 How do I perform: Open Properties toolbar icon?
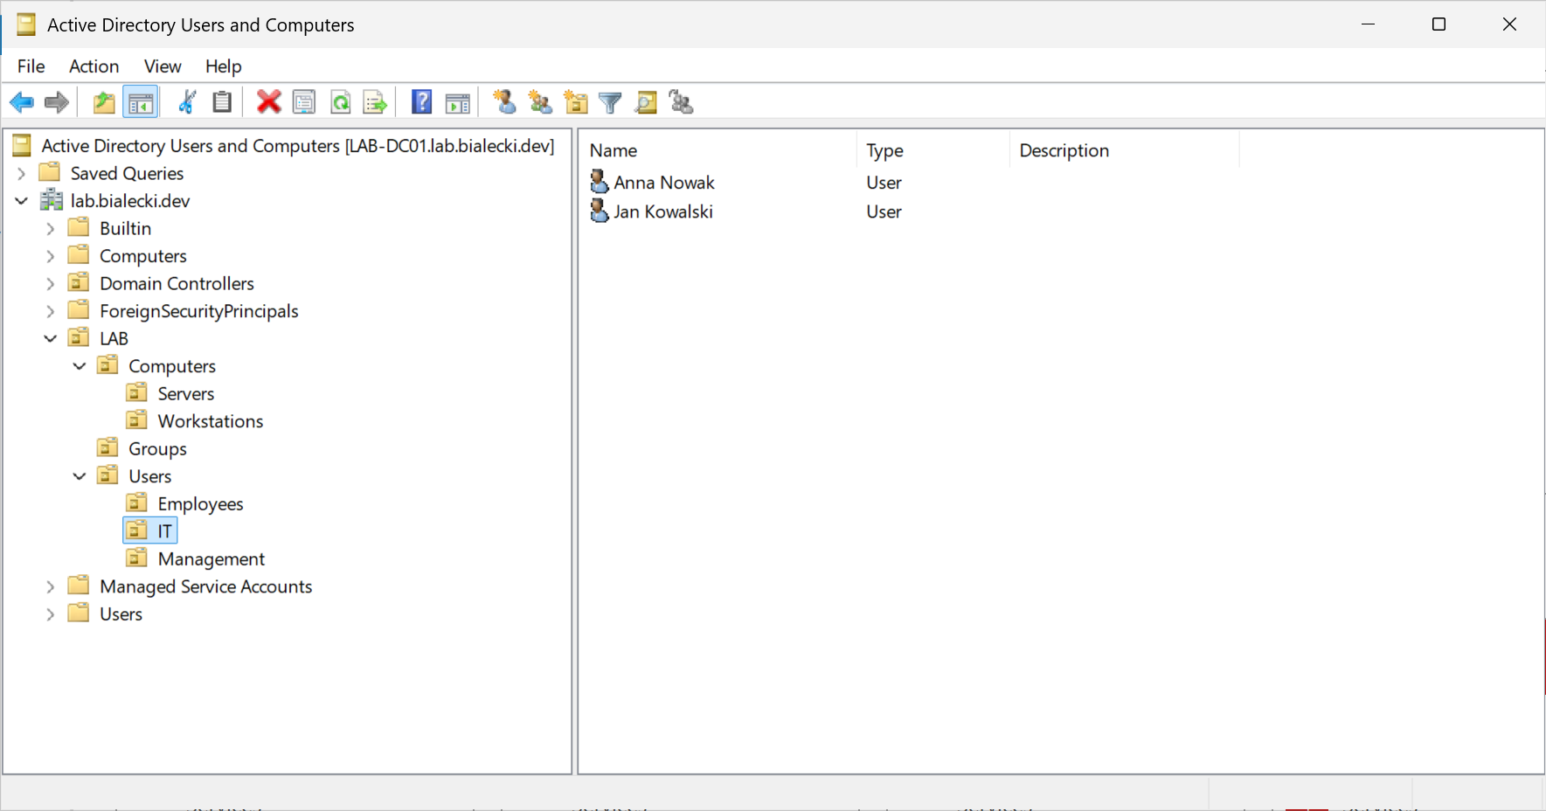tap(304, 102)
